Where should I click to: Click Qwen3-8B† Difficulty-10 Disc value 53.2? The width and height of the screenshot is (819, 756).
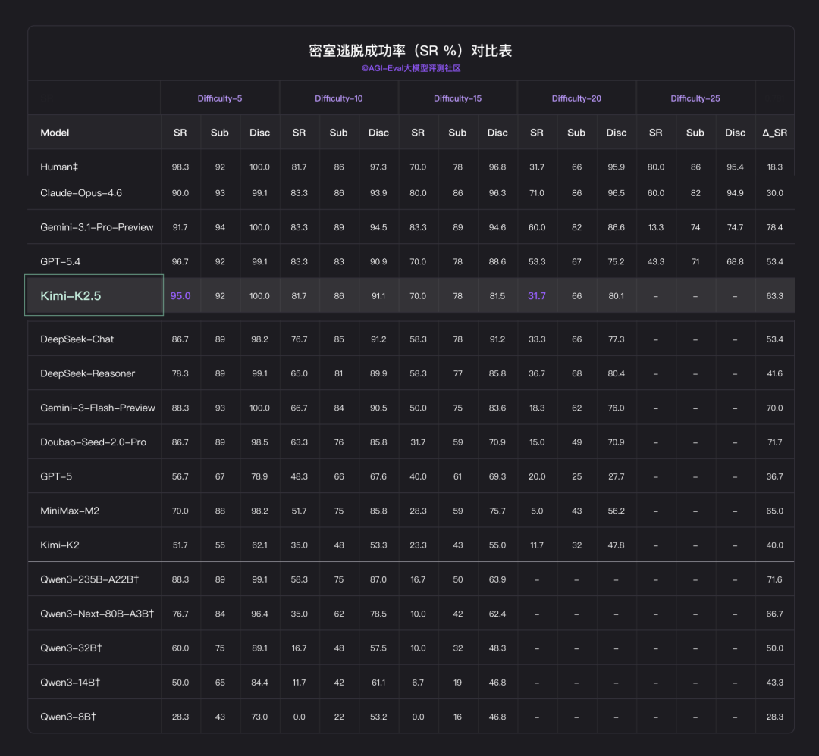click(378, 717)
